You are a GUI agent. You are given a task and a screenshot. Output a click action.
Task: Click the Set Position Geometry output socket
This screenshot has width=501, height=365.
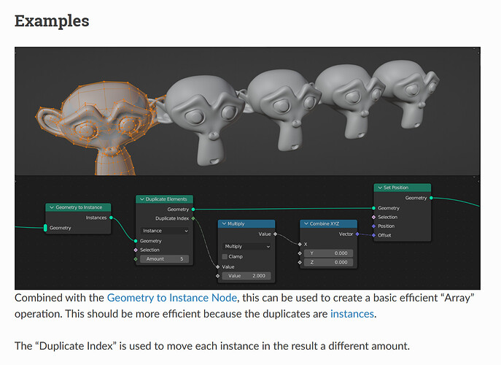[x=431, y=198]
